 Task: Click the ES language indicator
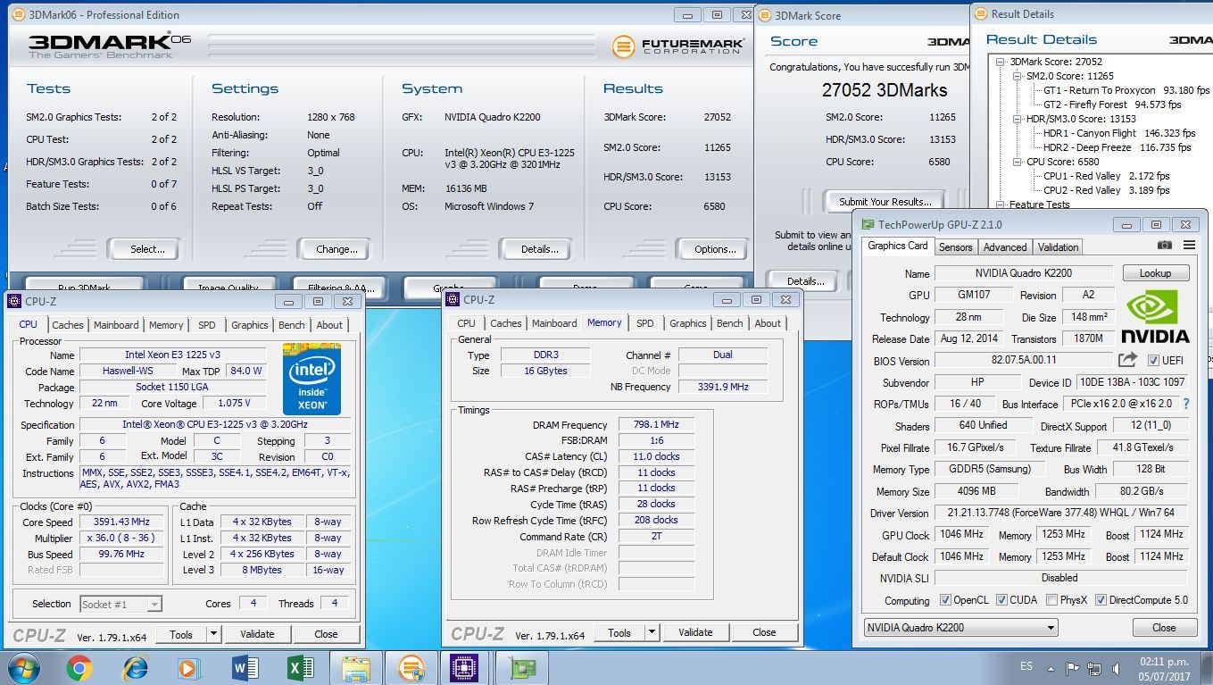pyautogui.click(x=1026, y=666)
